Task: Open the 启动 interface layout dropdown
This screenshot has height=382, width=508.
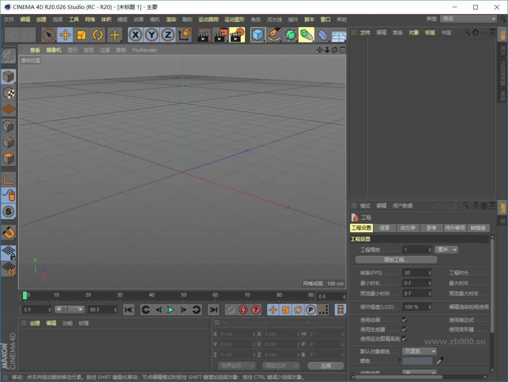Action: click(x=468, y=20)
